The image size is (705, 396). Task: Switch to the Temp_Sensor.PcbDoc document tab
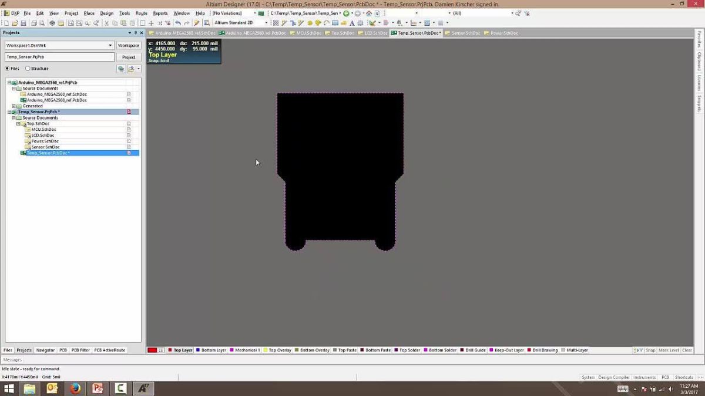pyautogui.click(x=415, y=33)
